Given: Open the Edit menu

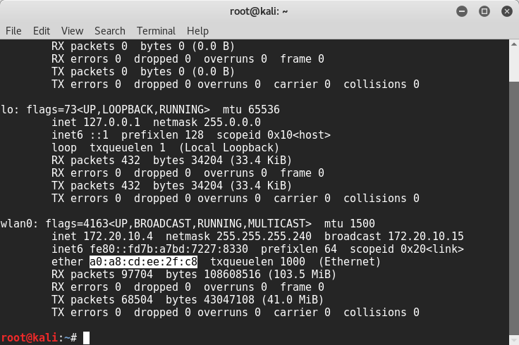Looking at the screenshot, I should tap(42, 31).
